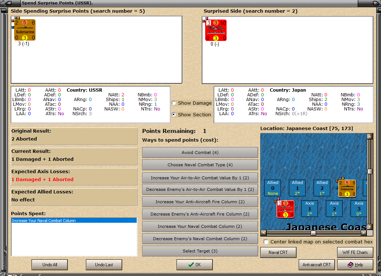This screenshot has height=276, width=381.
Task: Click Increase Your Anti-Aircraft Fire Column
Action: coord(200,202)
